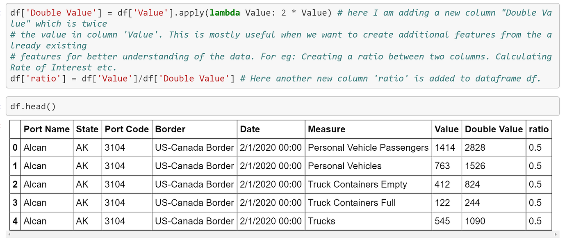
Task: Click the 'Border' column header
Action: tap(194, 129)
